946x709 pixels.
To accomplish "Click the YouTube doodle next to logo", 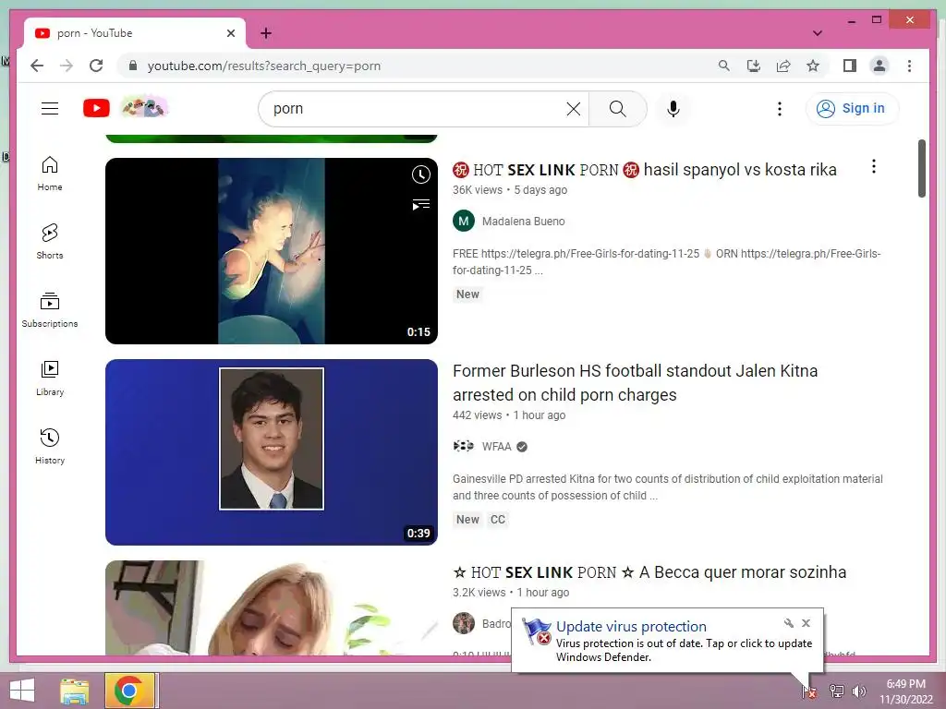I will coord(144,107).
